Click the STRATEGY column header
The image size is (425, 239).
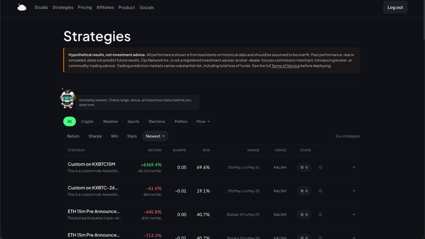coord(76,150)
